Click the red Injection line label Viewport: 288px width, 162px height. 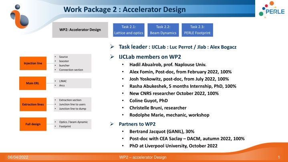tap(34, 63)
